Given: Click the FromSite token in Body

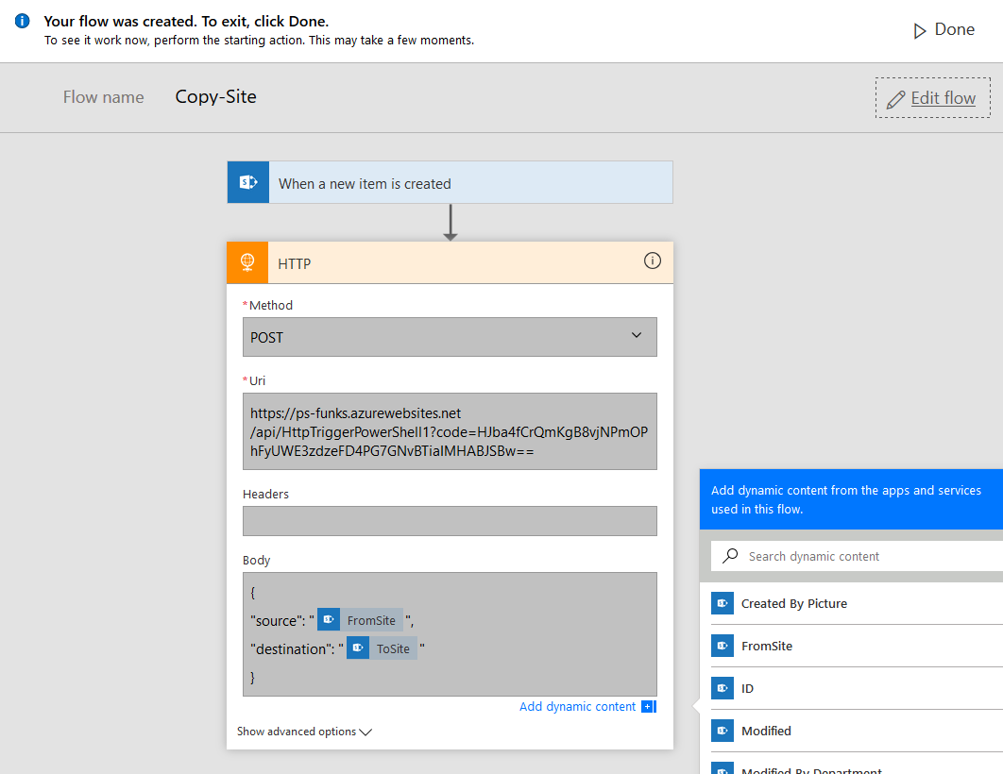Looking at the screenshot, I should pyautogui.click(x=361, y=620).
